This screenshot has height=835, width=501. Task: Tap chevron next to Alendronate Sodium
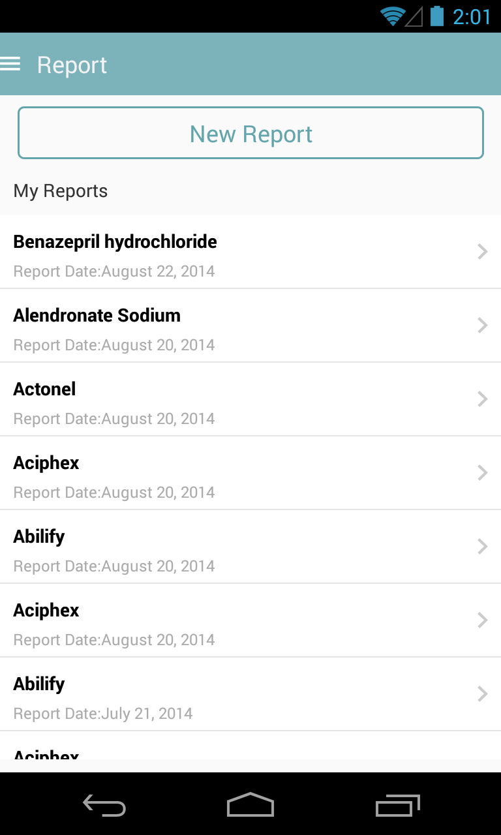tap(483, 326)
